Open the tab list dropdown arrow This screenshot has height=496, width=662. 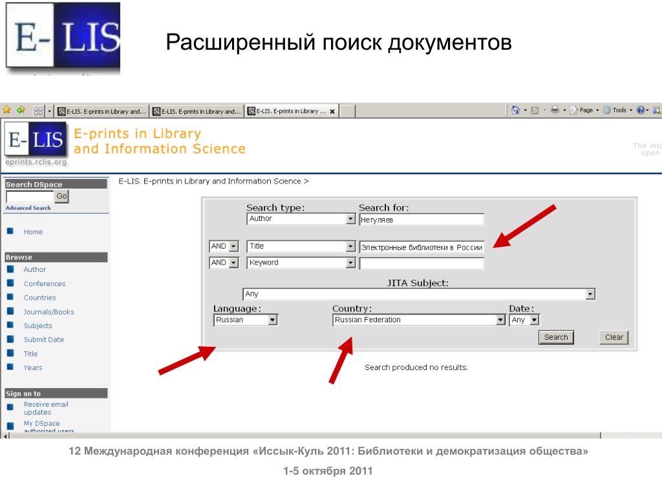point(49,111)
